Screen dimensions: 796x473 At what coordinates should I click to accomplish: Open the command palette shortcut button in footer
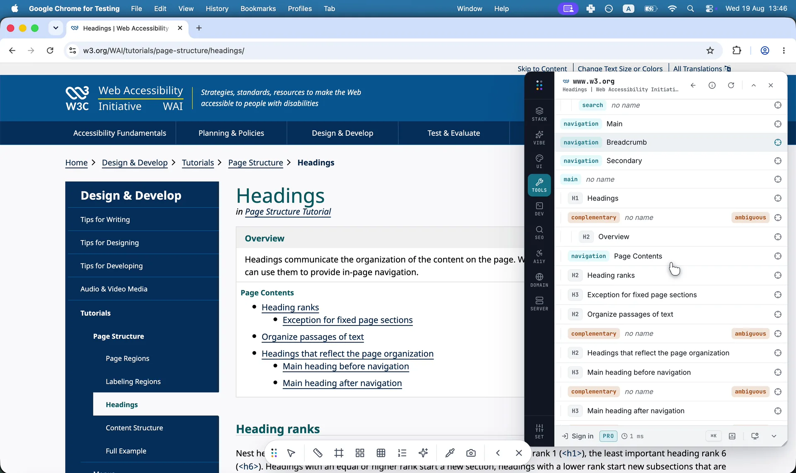coord(713,436)
